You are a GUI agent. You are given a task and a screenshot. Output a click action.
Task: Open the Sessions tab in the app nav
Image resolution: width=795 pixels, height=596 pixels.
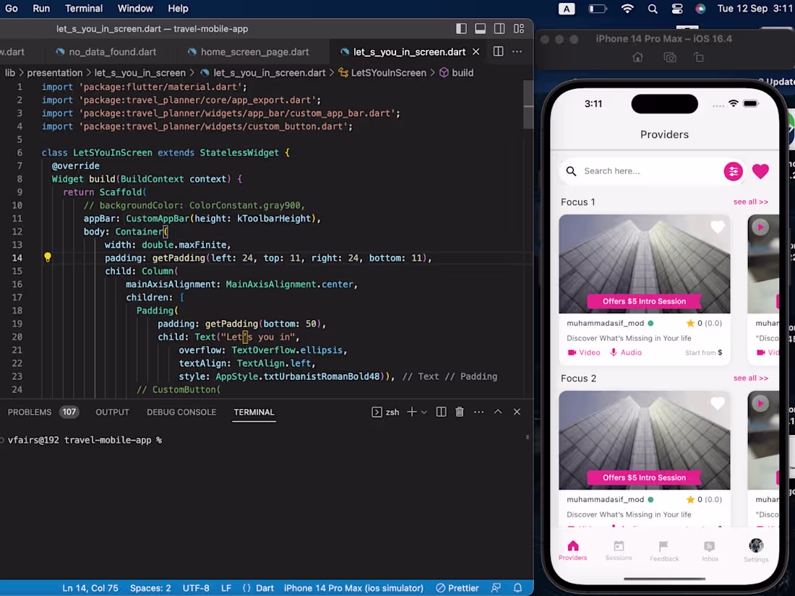coord(619,550)
